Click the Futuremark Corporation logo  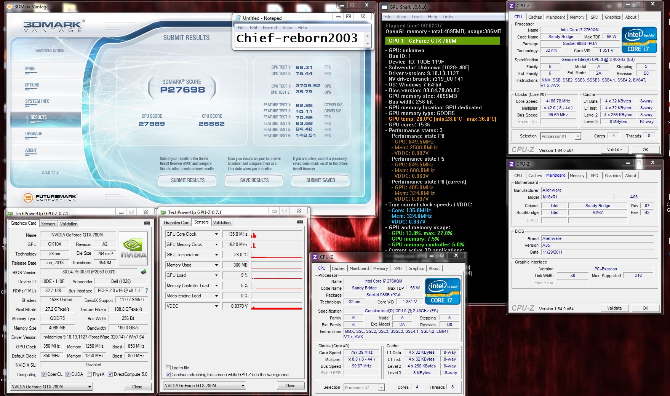tap(50, 198)
